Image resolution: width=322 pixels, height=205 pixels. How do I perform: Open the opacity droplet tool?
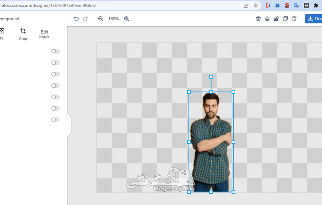pos(267,19)
